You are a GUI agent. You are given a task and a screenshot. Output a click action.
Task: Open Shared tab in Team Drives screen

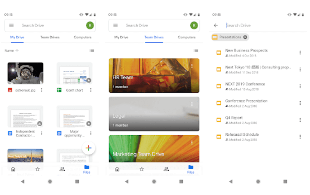tap(166, 169)
